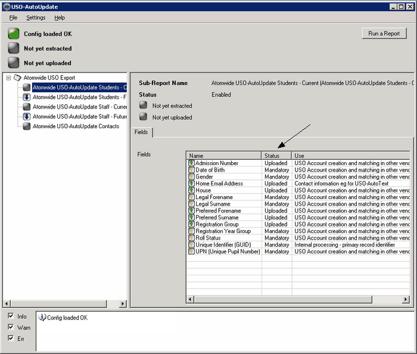Viewport: 417px width, 354px height.
Task: Click the Roll Status field name
Action: [208, 238]
